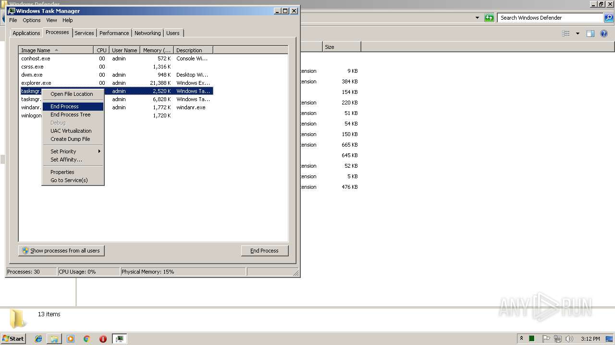Sort by the Image Name column header

click(56, 50)
